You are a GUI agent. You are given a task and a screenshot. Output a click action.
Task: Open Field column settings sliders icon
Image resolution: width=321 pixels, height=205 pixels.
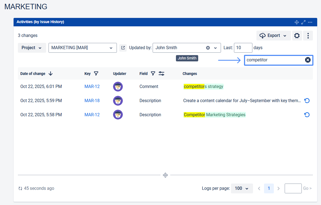(x=161, y=74)
